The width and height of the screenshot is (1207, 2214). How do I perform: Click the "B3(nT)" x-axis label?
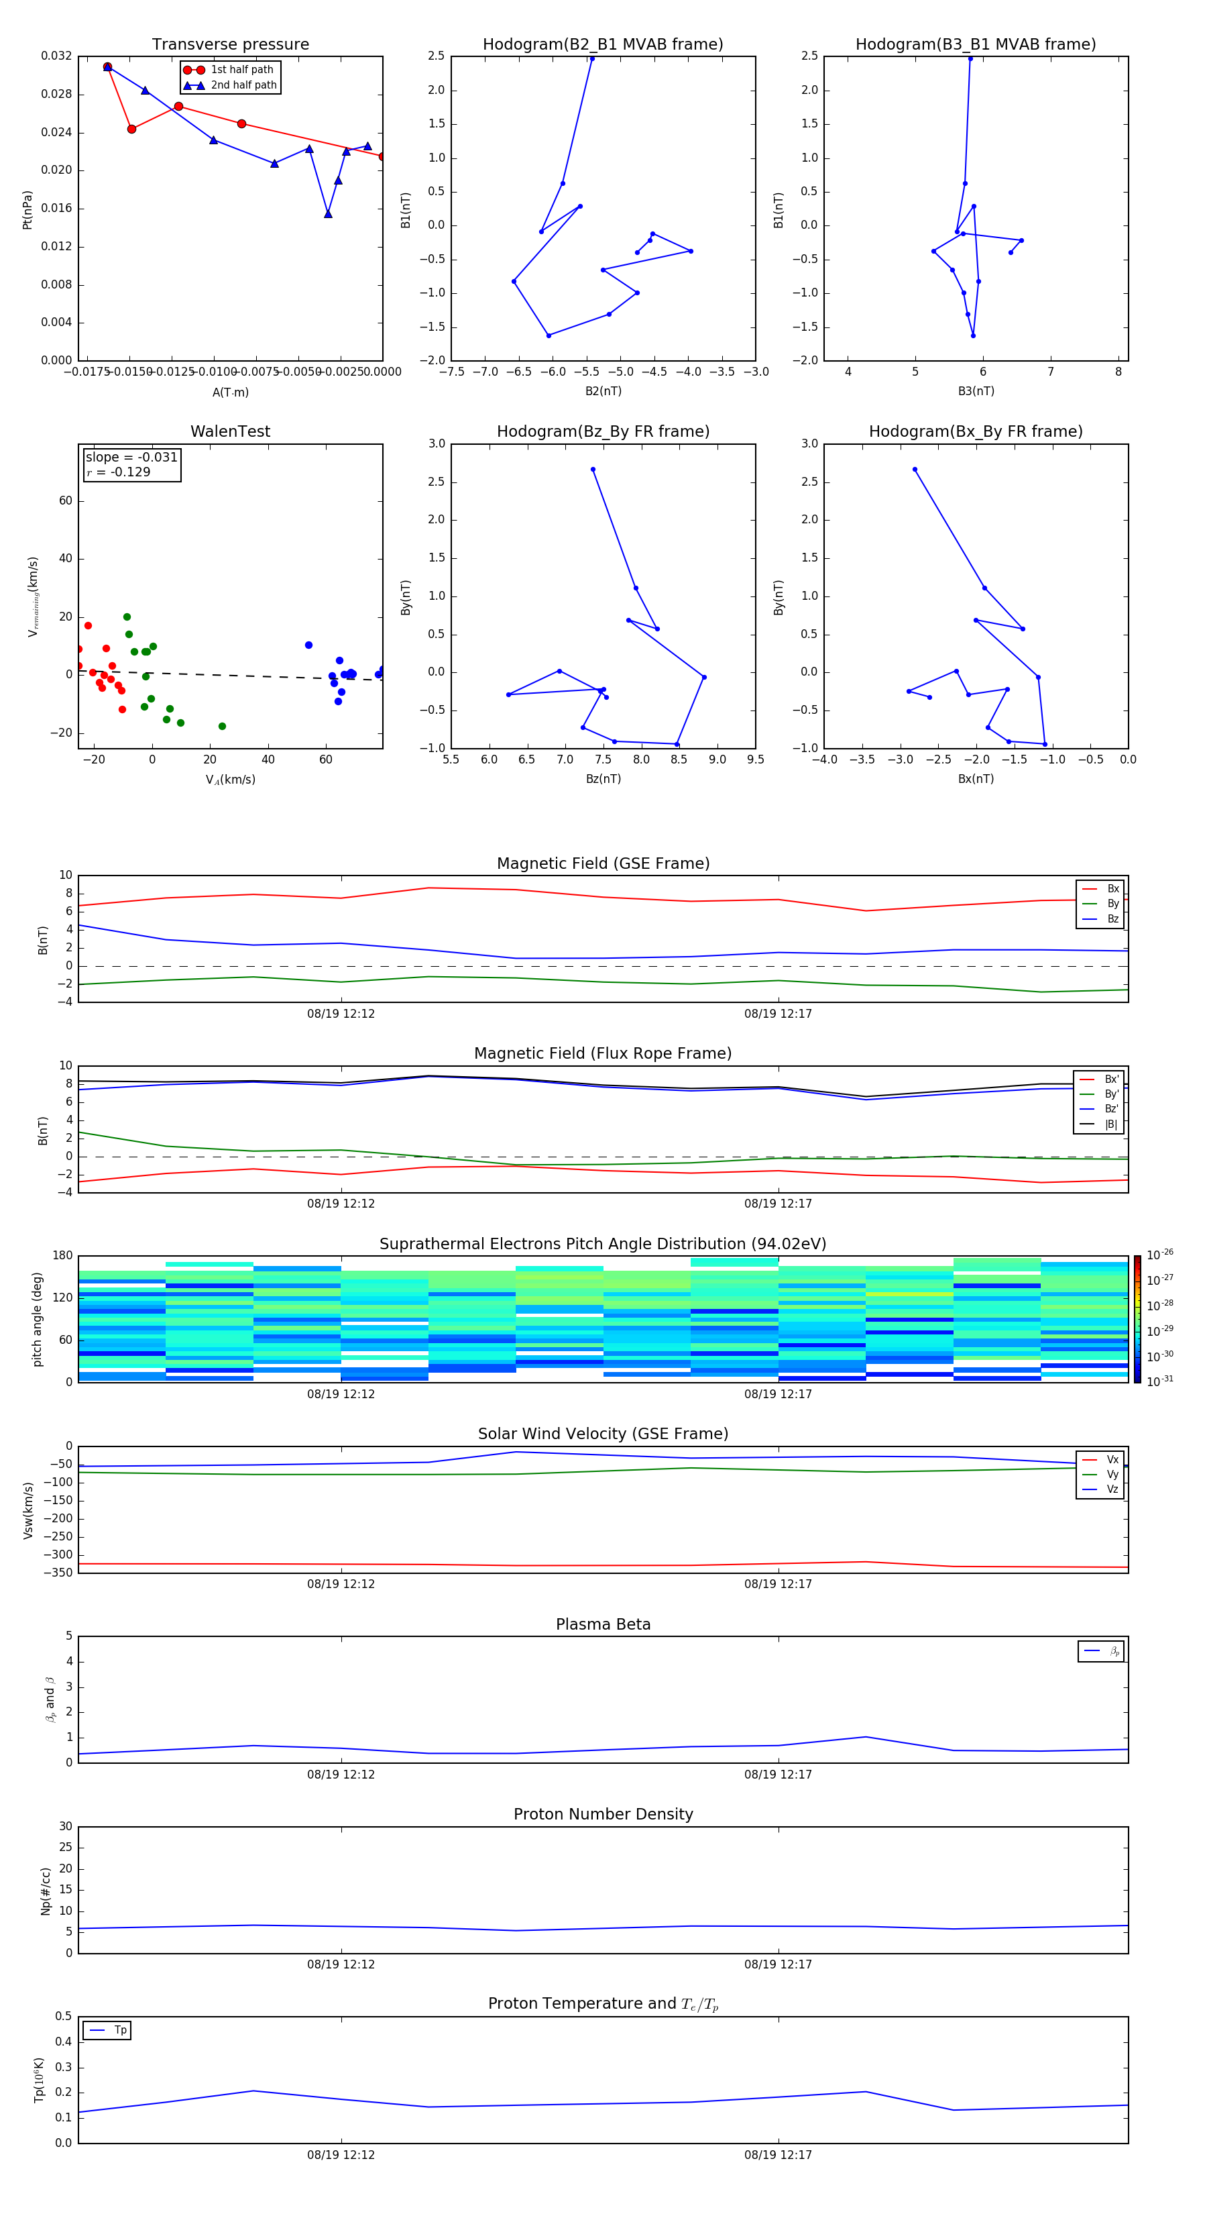(976, 391)
